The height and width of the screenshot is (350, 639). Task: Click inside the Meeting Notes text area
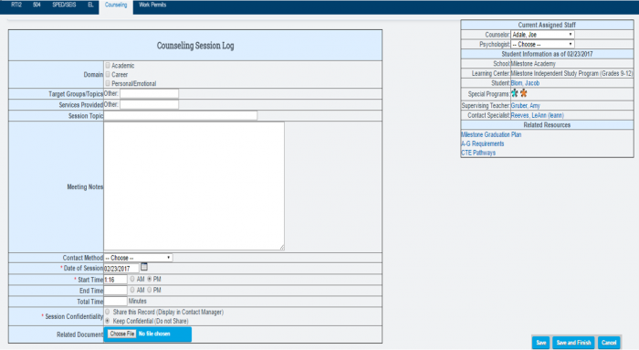pos(194,186)
